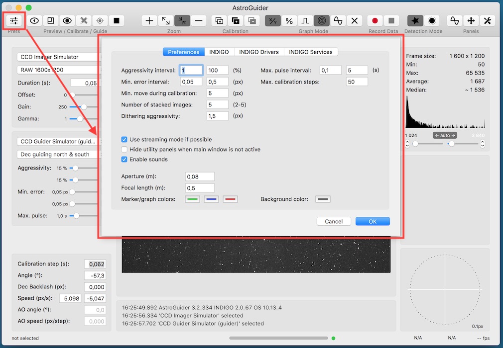Select the square pulse graph mode icon
The height and width of the screenshot is (348, 503).
coord(305,21)
